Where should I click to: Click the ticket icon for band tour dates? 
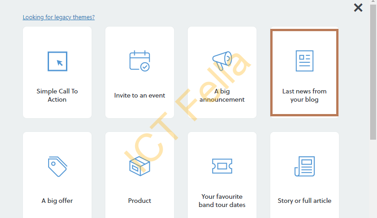(x=222, y=166)
